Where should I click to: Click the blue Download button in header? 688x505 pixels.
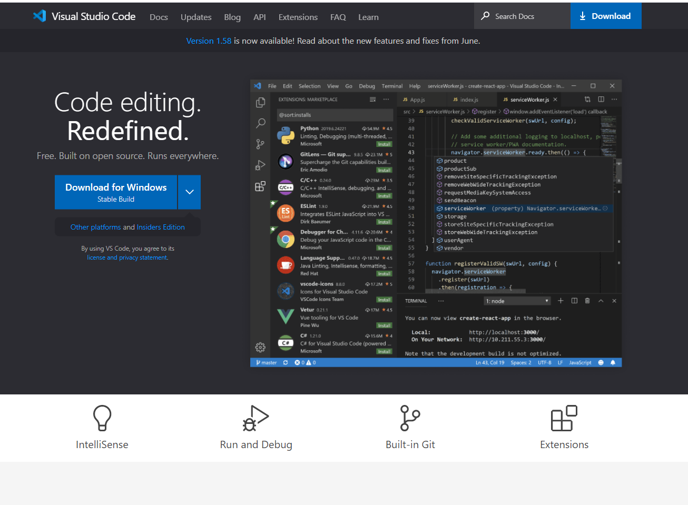tap(606, 16)
